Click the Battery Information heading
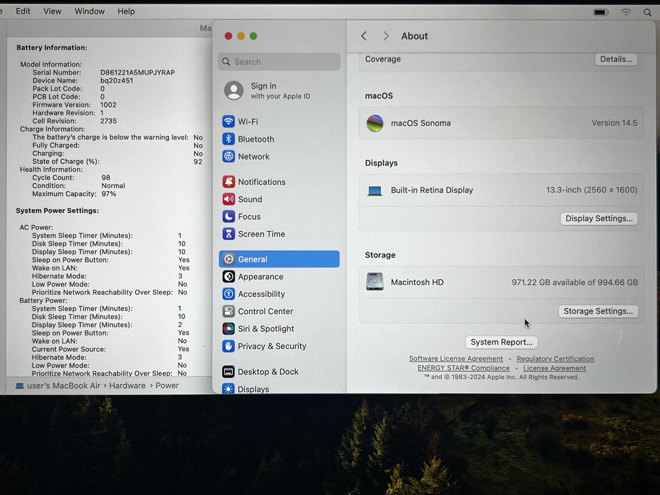This screenshot has width=660, height=495. tap(52, 48)
